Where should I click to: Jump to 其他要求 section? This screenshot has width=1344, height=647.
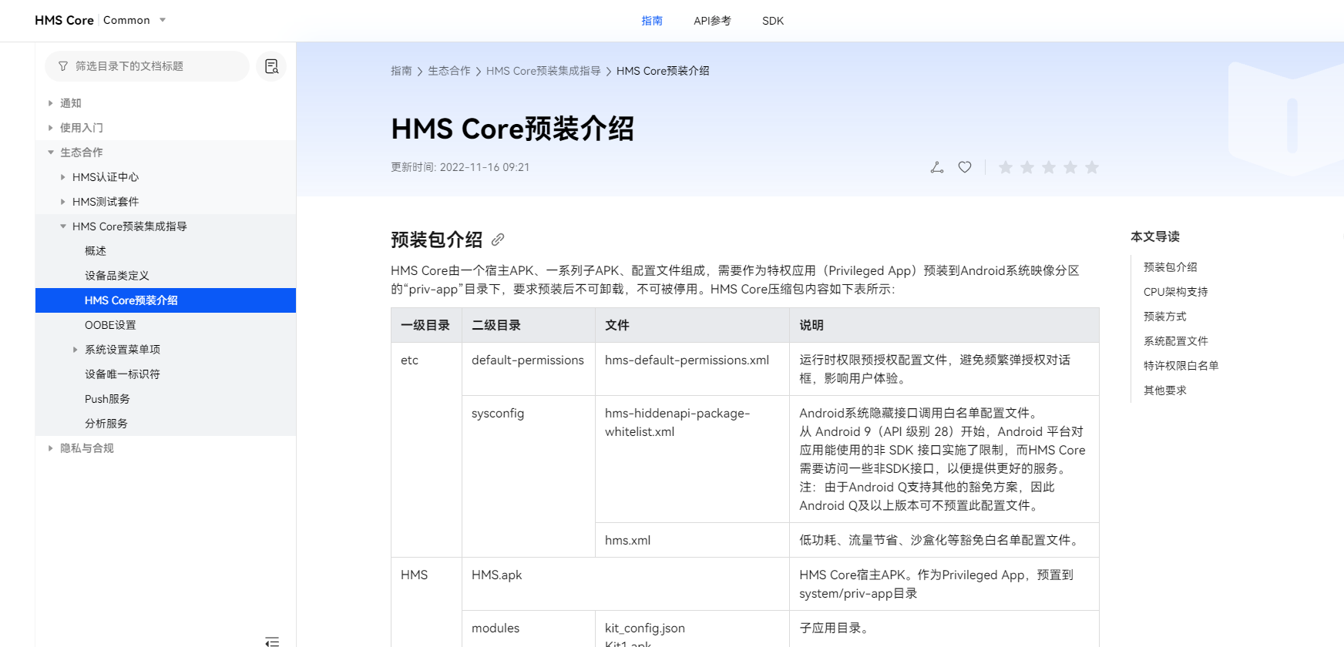coord(1165,391)
